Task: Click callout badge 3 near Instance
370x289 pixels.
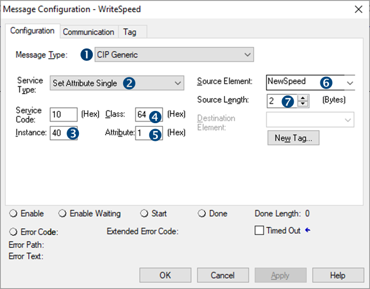Action: tap(71, 133)
